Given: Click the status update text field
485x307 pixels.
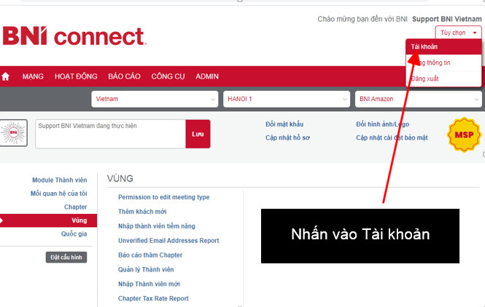Looking at the screenshot, I should (110, 134).
